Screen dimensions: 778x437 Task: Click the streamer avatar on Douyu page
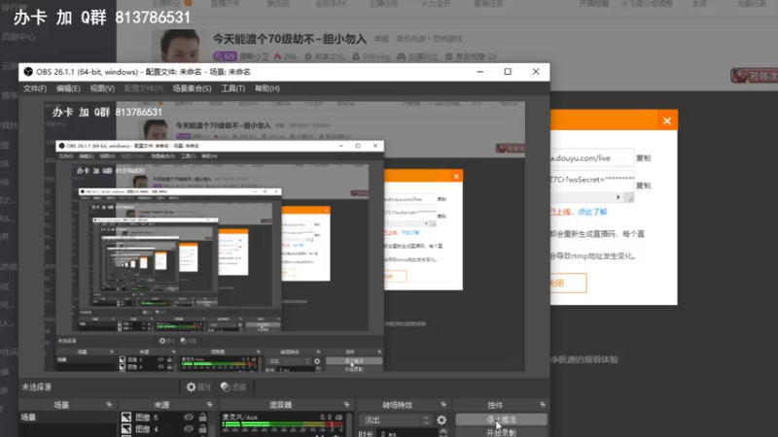[x=178, y=46]
